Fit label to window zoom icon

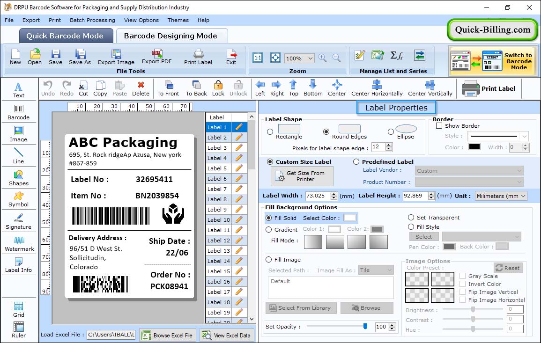(x=275, y=58)
